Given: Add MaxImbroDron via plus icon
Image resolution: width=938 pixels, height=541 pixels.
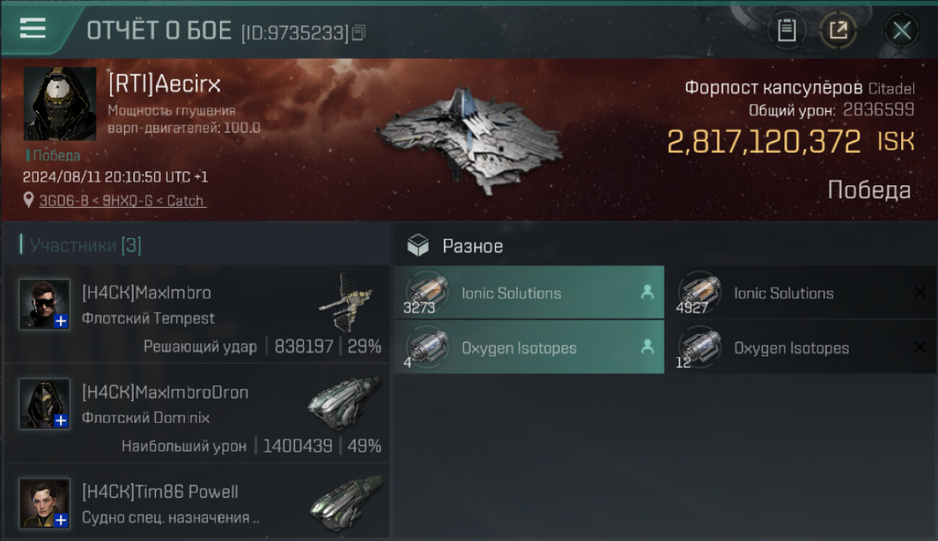Looking at the screenshot, I should 61,421.
